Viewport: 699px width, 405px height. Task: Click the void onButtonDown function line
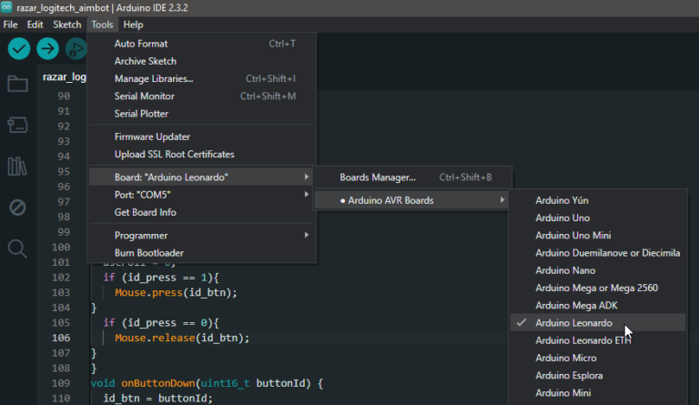point(207,383)
